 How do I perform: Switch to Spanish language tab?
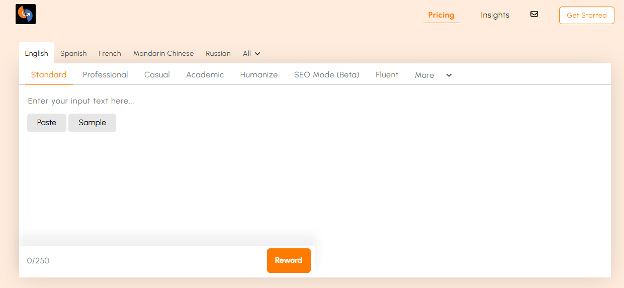(73, 53)
